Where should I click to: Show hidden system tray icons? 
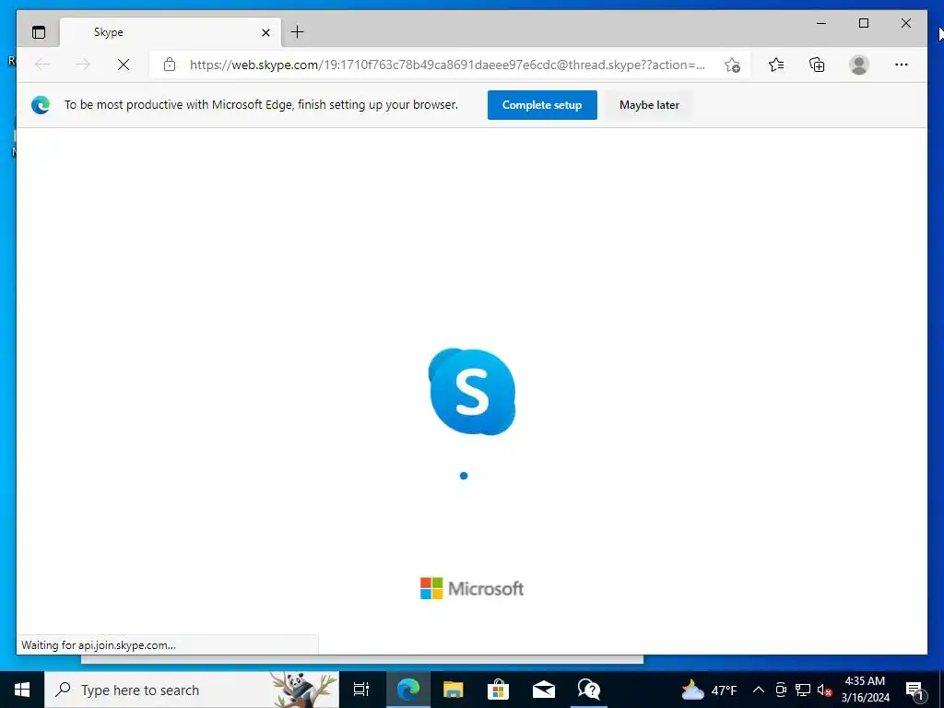click(759, 690)
